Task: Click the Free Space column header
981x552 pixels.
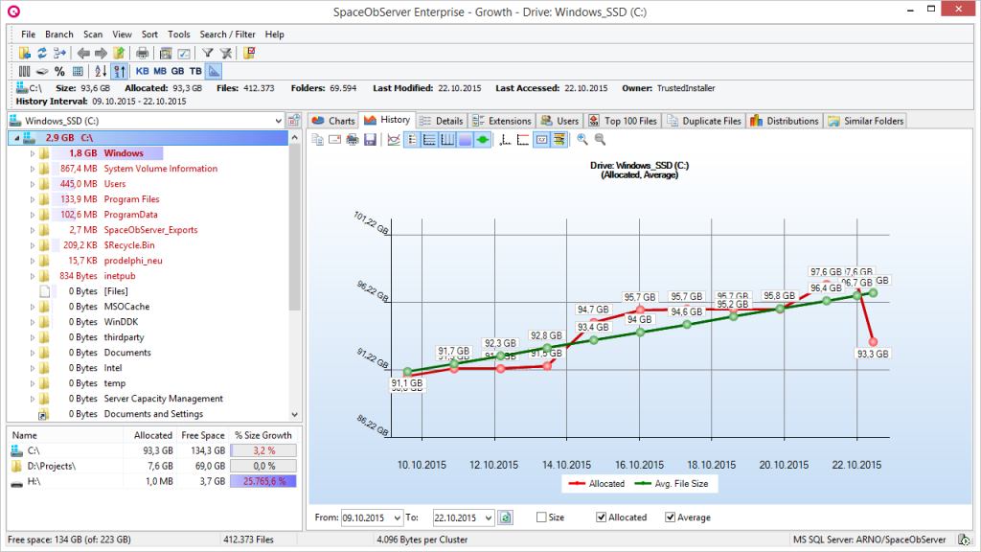Action: [x=203, y=435]
